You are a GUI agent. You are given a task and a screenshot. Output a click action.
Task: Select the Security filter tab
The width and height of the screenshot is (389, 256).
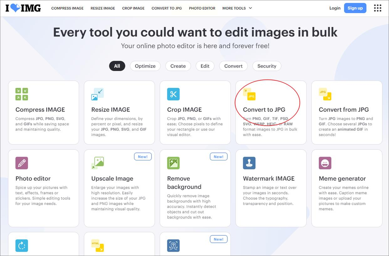267,66
